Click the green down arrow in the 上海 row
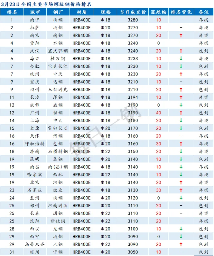This screenshot has height=256, width=214. pos(181,121)
